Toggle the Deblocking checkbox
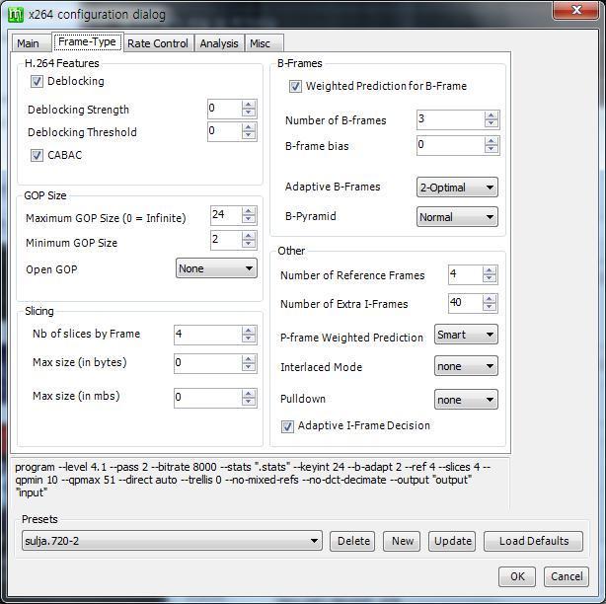The height and width of the screenshot is (604, 606). coord(37,82)
